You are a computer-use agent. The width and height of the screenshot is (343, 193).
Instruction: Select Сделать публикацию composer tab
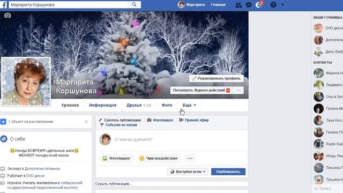coord(120,120)
